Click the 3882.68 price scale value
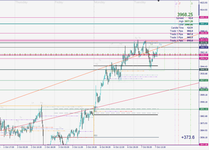 [204, 116]
